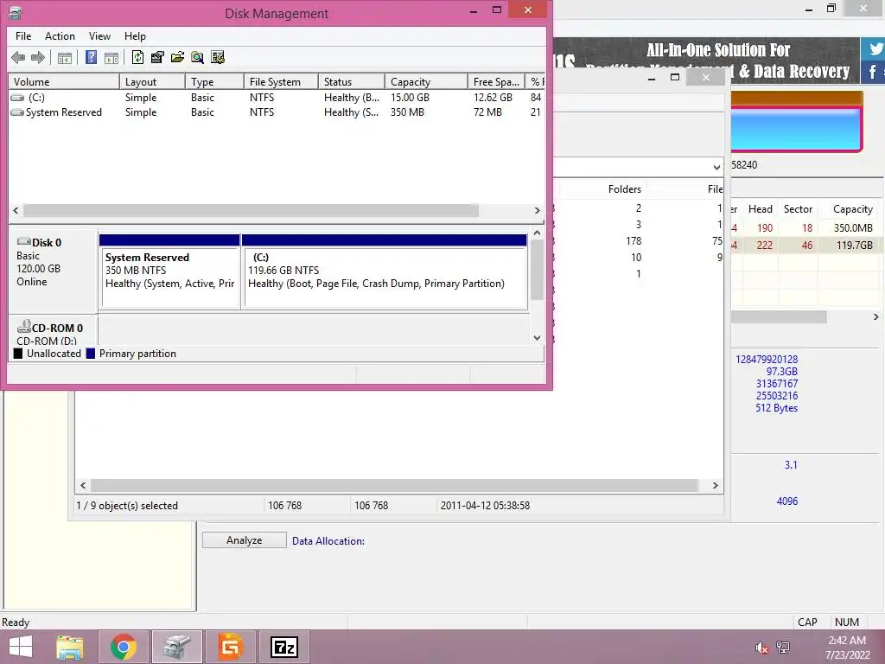Select the (C:) volume row in list
Viewport: 885px width, 664px height.
click(277, 98)
